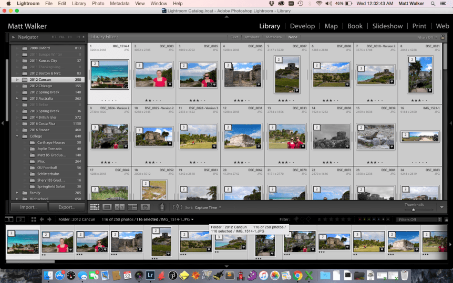Open the Sort Capture Time dropdown
The height and width of the screenshot is (283, 453).
point(208,207)
